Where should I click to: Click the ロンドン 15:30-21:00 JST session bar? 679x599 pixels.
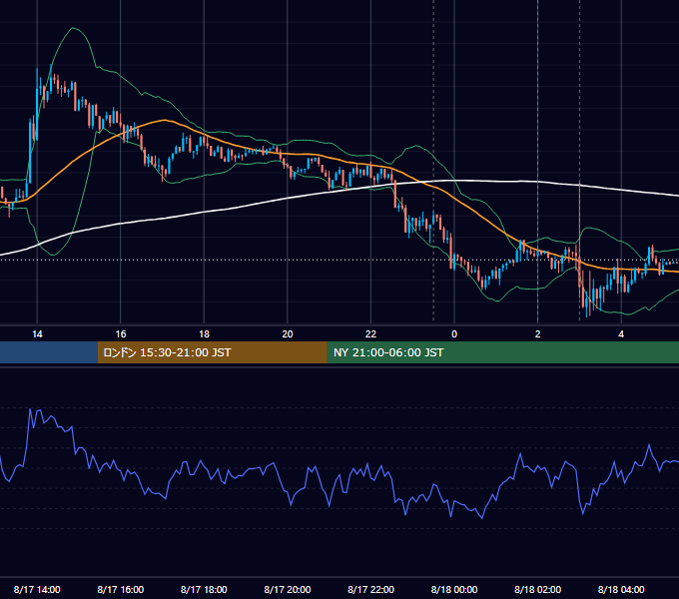click(x=212, y=352)
